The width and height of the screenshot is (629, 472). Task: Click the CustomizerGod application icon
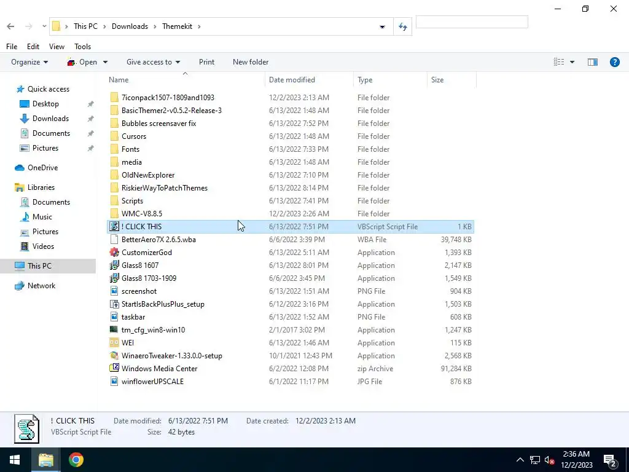[114, 253]
